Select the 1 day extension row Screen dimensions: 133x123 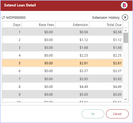(62, 32)
